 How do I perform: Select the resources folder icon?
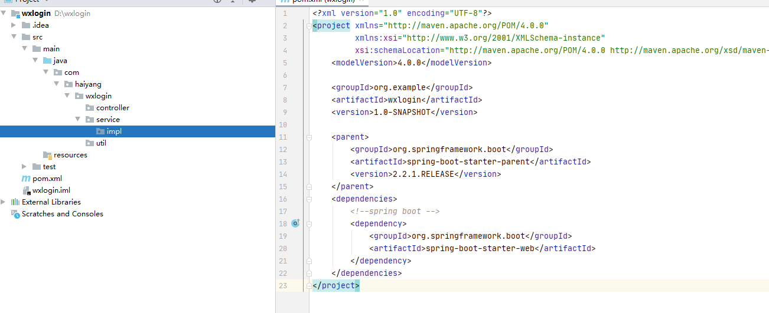(x=47, y=155)
